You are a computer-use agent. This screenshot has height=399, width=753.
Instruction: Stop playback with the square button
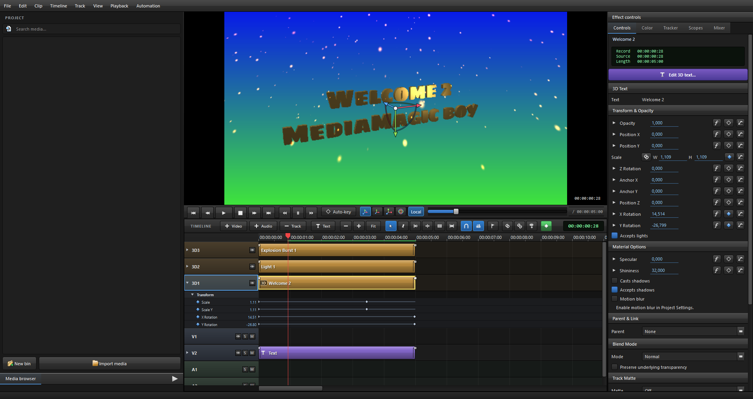click(240, 213)
